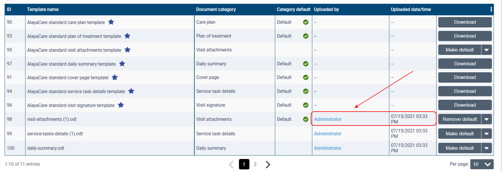This screenshot has width=502, height=172.
Task: Expand arrow beside Make default for daily-summary.odt
Action: 486,148
